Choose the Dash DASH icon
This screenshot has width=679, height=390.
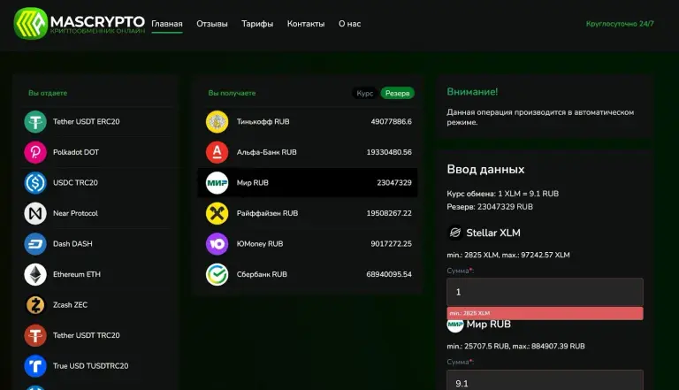coord(35,243)
